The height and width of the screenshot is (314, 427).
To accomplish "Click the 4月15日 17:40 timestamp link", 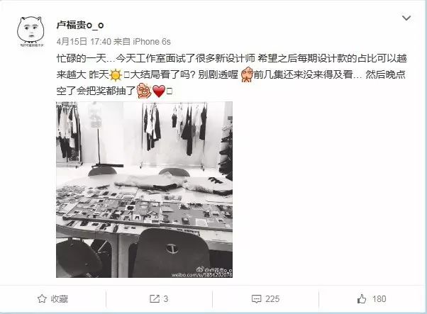I will [84, 42].
